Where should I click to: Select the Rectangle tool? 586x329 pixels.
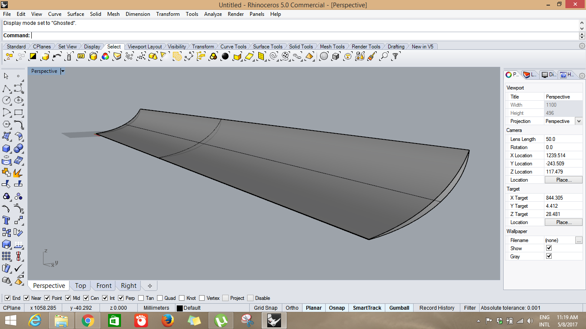(x=18, y=112)
